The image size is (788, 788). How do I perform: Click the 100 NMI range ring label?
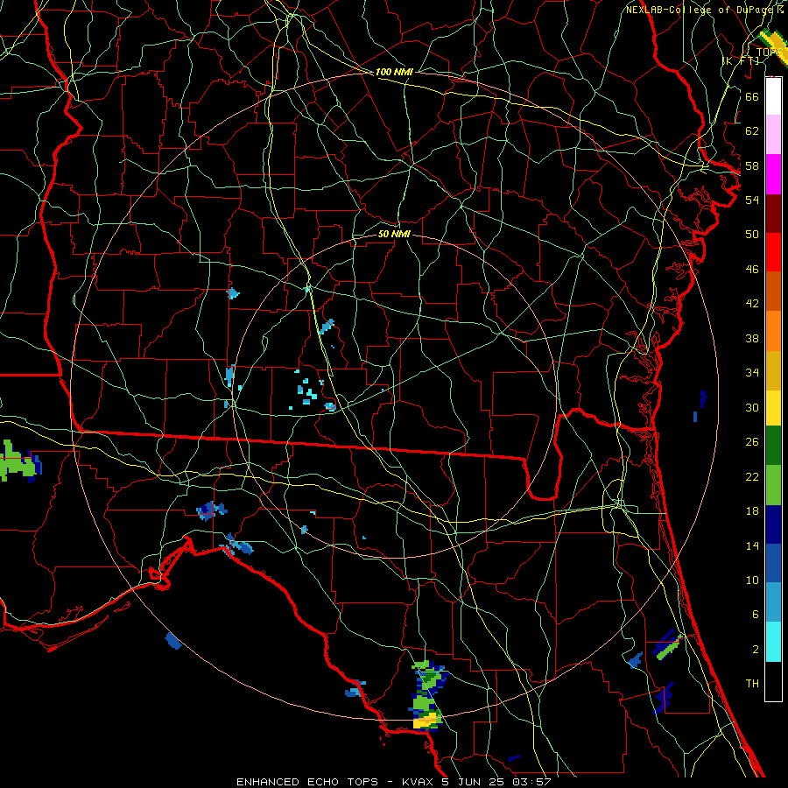pos(394,73)
